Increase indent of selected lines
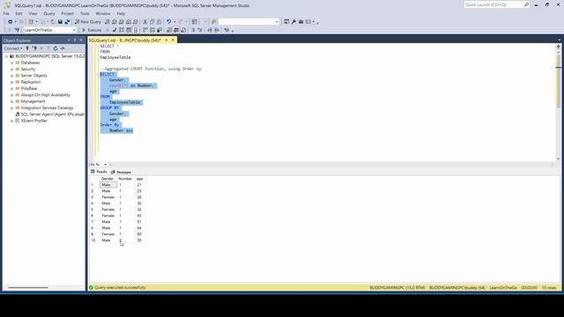 point(217,30)
